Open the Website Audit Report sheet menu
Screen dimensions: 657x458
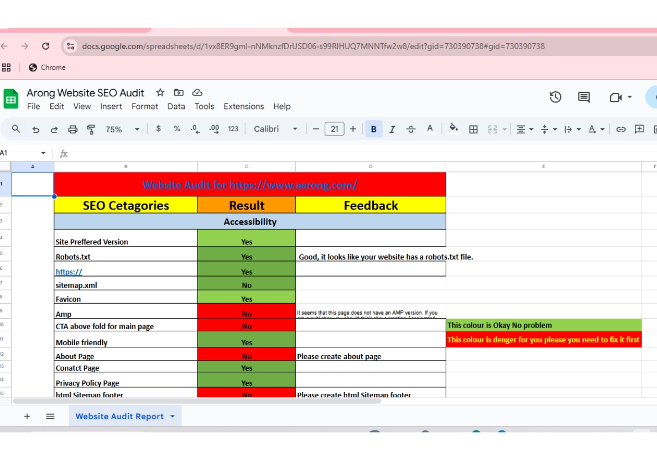[x=172, y=416]
